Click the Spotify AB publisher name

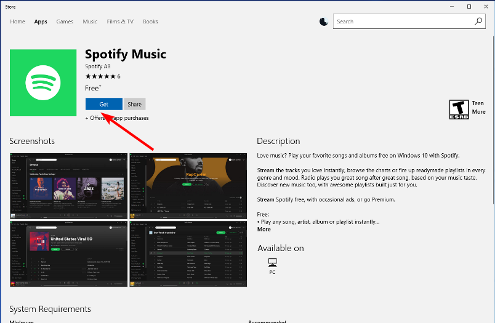click(x=98, y=66)
